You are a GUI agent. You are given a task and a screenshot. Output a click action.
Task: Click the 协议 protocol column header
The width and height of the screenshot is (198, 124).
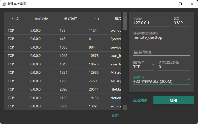(x=16, y=19)
